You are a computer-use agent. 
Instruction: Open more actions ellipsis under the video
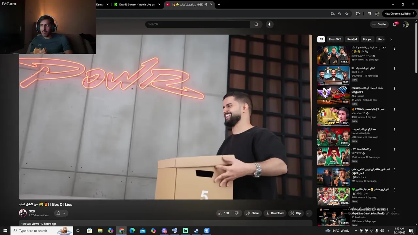tap(309, 213)
